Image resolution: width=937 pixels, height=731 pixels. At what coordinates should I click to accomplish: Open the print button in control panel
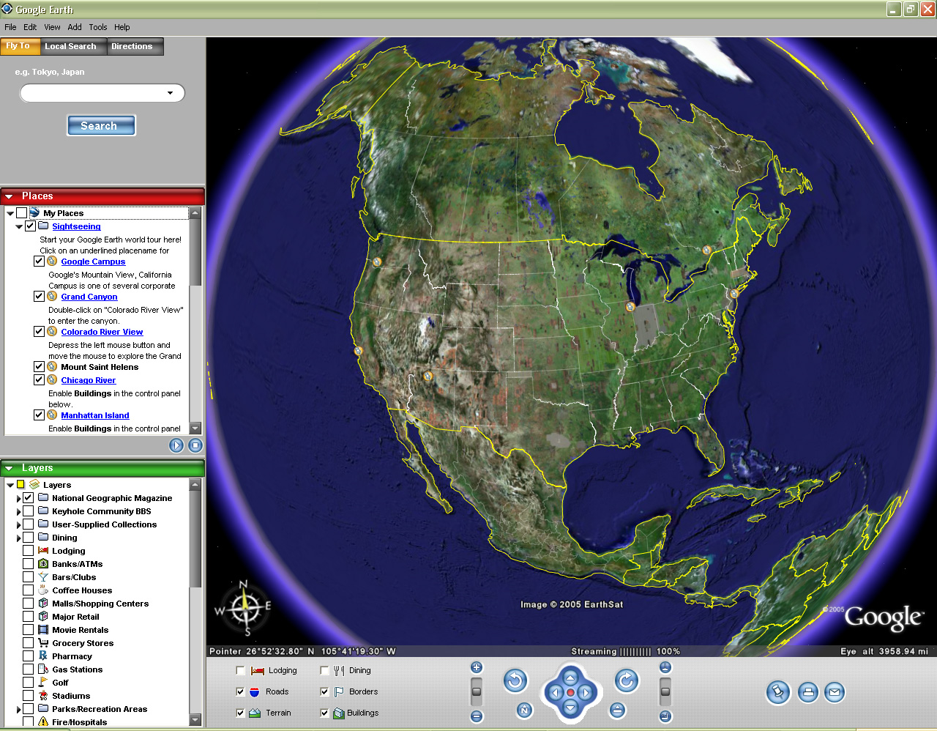(807, 692)
